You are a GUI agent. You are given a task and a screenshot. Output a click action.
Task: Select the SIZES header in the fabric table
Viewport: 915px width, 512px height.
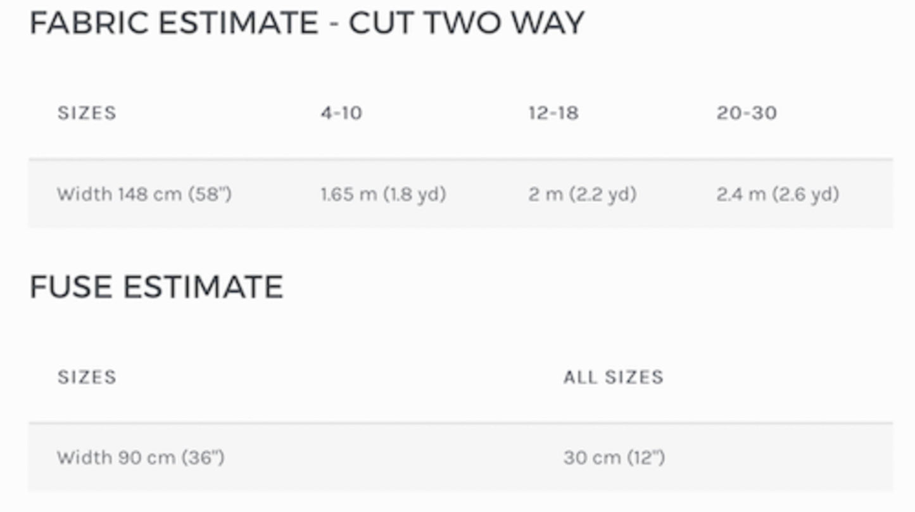(87, 113)
